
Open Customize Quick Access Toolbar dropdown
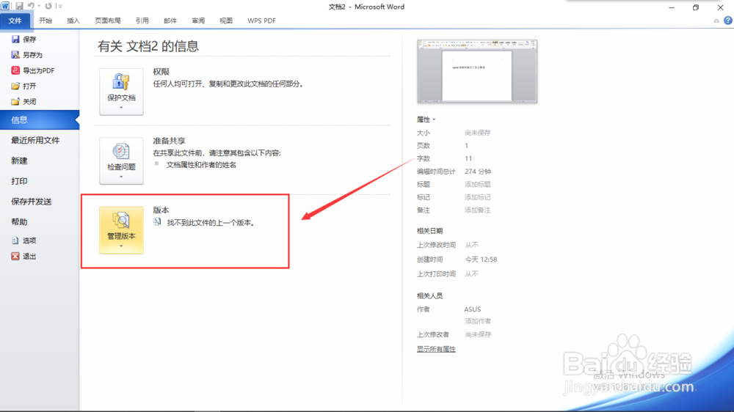coord(60,6)
